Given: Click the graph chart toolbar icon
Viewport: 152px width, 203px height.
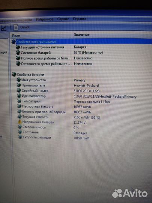Looking at the screenshot, I should click(x=3, y=28).
